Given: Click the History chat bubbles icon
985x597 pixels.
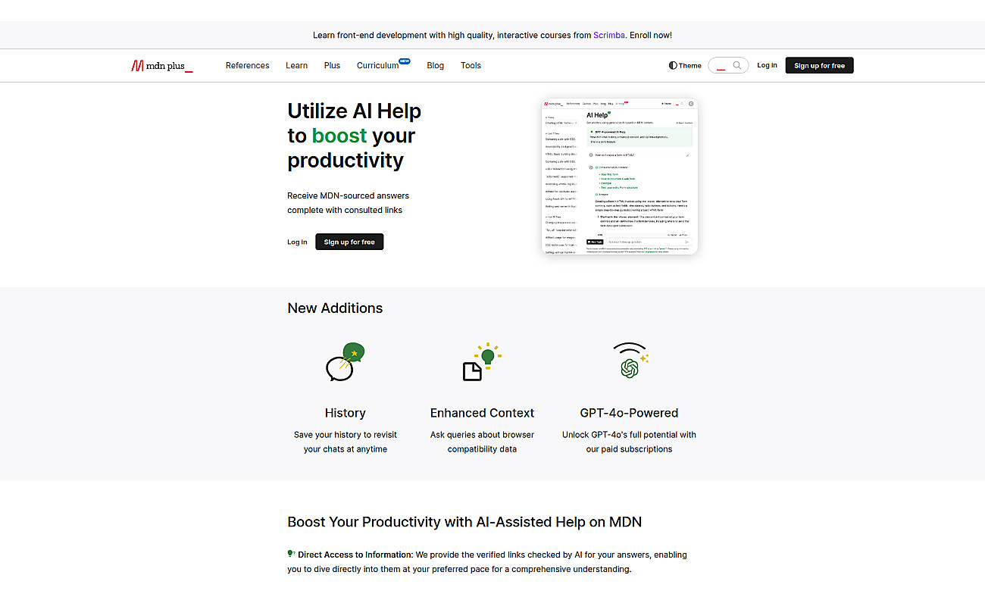Looking at the screenshot, I should pyautogui.click(x=345, y=361).
